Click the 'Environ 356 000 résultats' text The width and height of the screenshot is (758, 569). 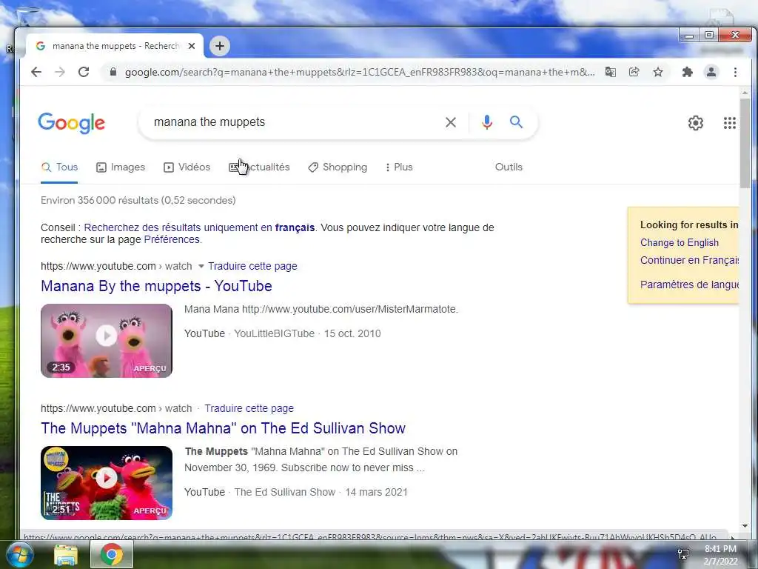(138, 200)
